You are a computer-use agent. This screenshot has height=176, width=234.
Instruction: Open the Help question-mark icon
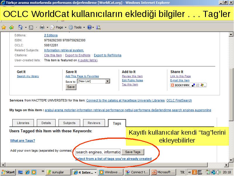89,27
